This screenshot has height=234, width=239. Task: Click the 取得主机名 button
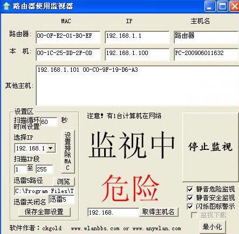(159, 212)
